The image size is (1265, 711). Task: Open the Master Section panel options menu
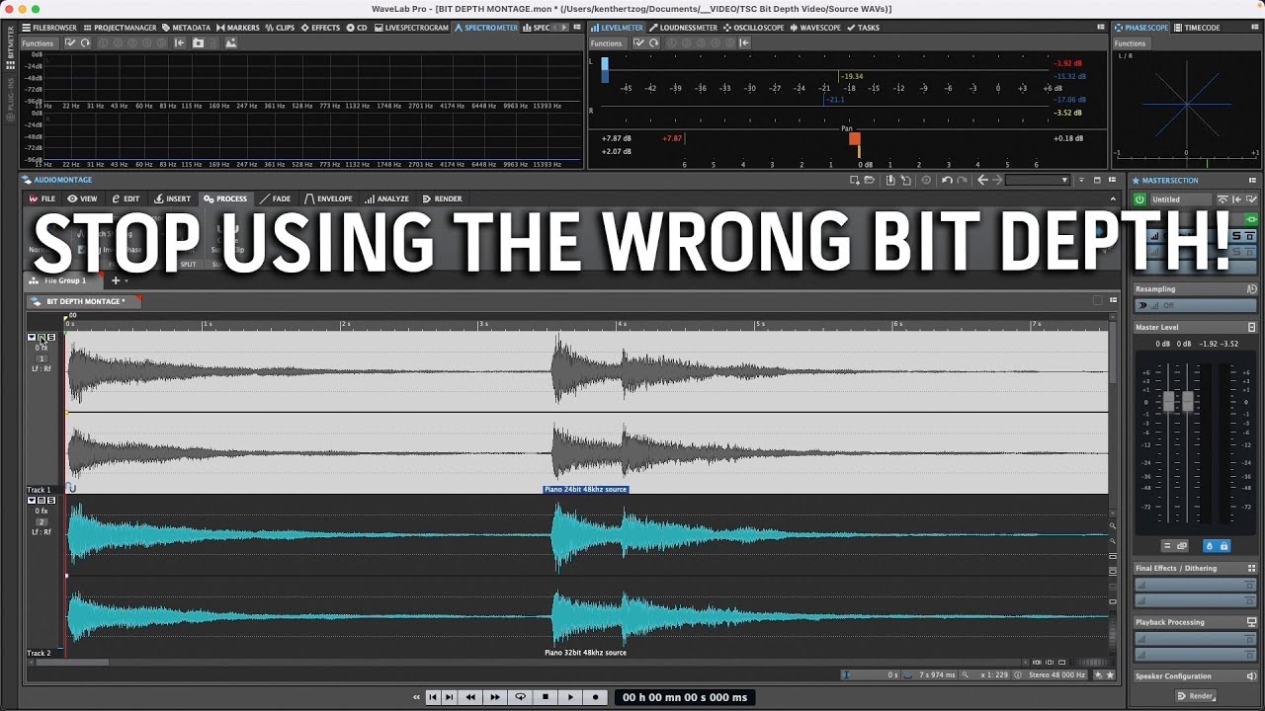[1252, 181]
